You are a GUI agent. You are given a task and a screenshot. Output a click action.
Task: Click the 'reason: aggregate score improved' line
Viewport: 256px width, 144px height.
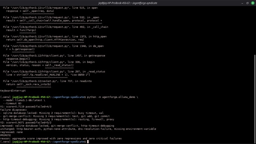tap(61, 139)
